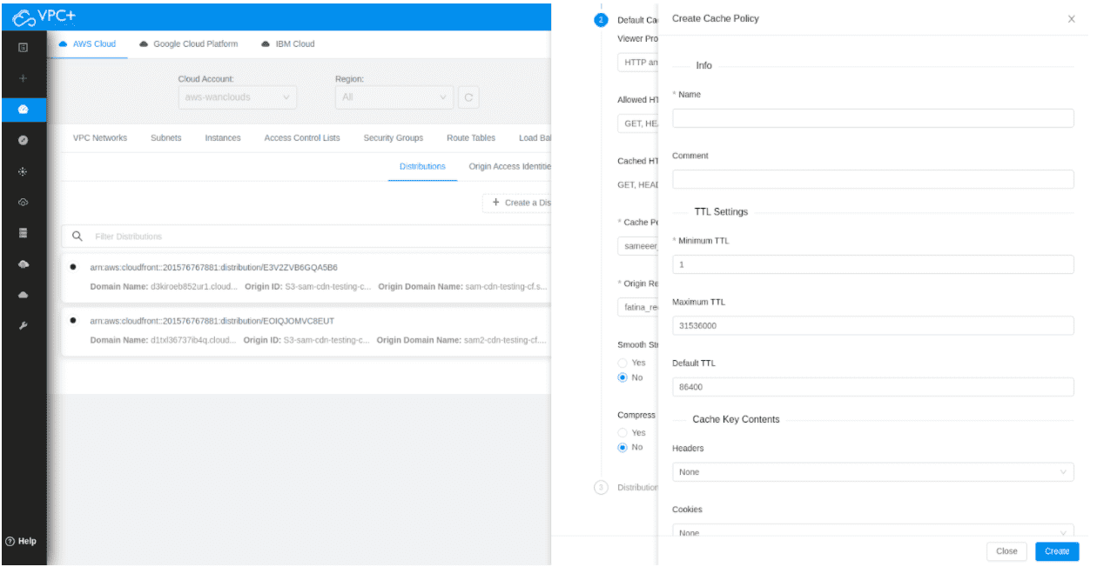Click the Default TTL field showing 86400
The image size is (1097, 567).
coord(873,387)
